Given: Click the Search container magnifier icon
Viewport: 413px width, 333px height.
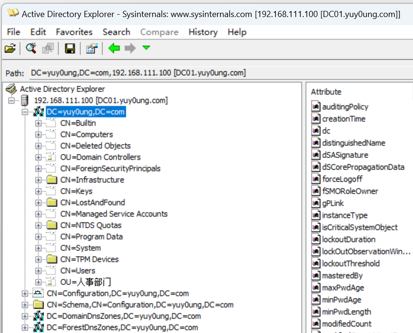Looking at the screenshot, I should (31, 48).
